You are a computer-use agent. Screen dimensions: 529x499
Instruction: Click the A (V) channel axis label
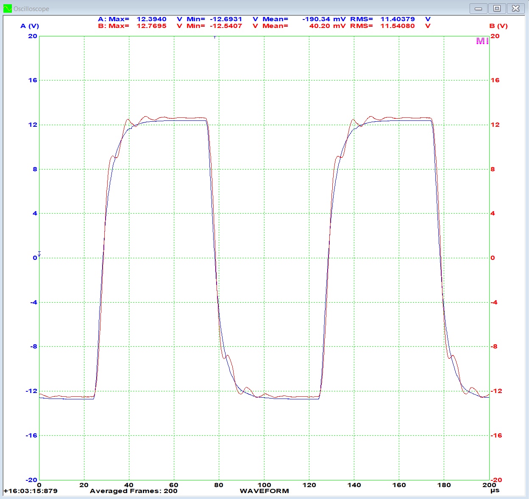[30, 26]
